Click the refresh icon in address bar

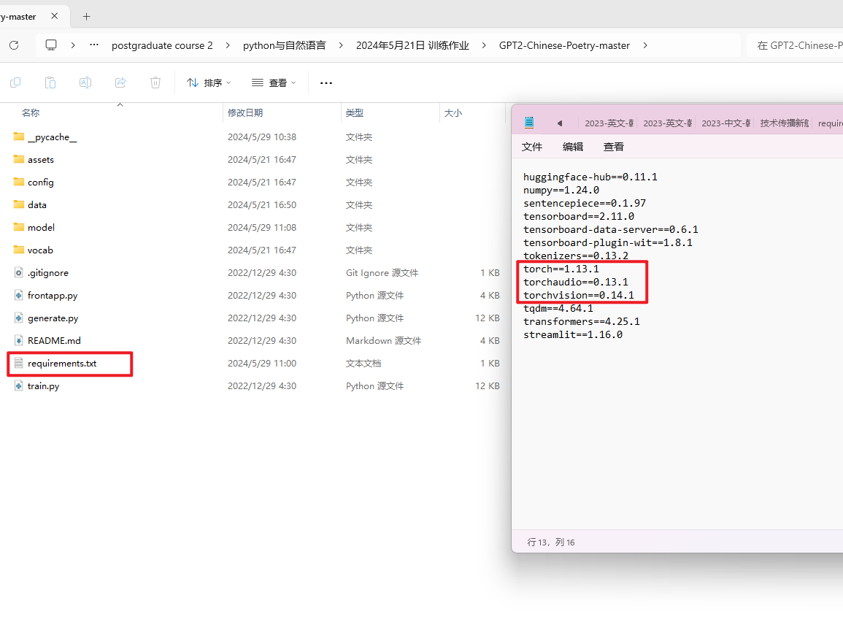[14, 45]
